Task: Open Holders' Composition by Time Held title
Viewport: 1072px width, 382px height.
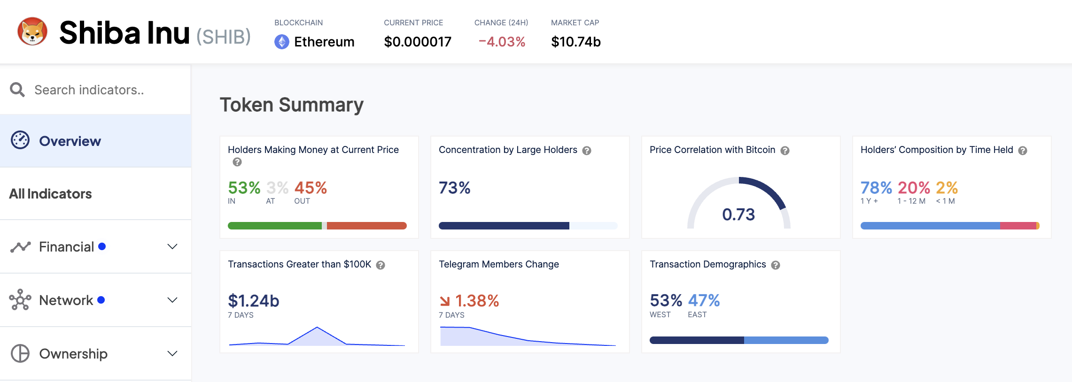Action: tap(937, 150)
